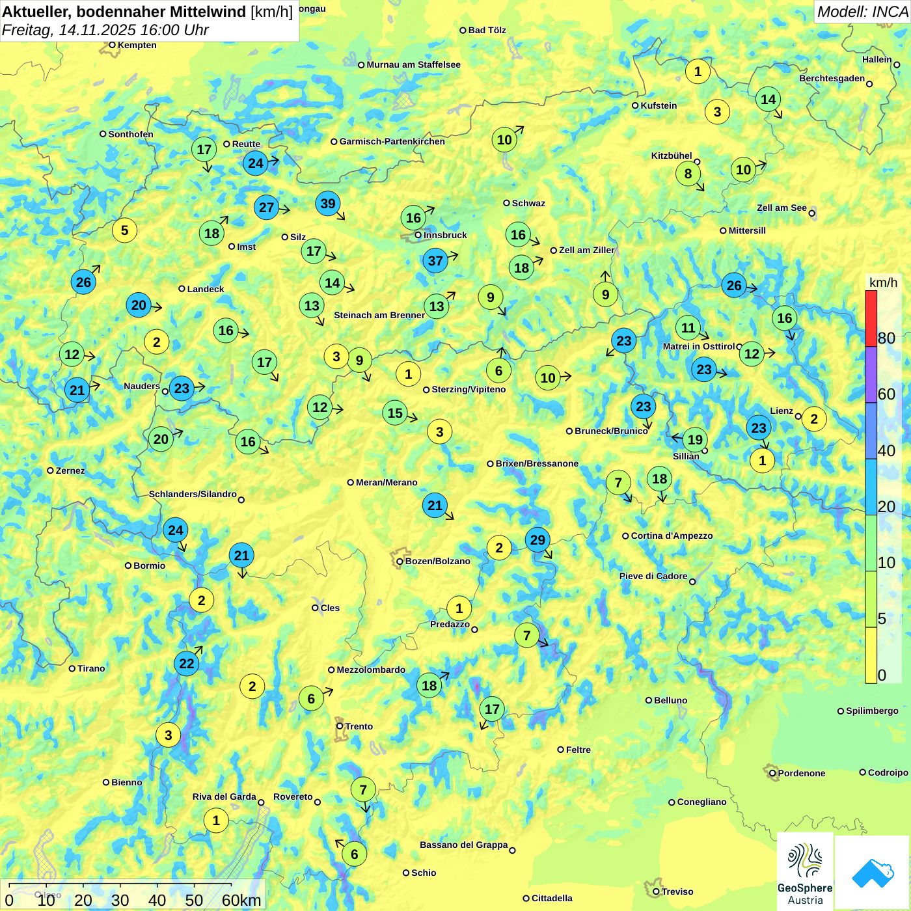Select the yellow 5 km/h wind marker

(124, 230)
